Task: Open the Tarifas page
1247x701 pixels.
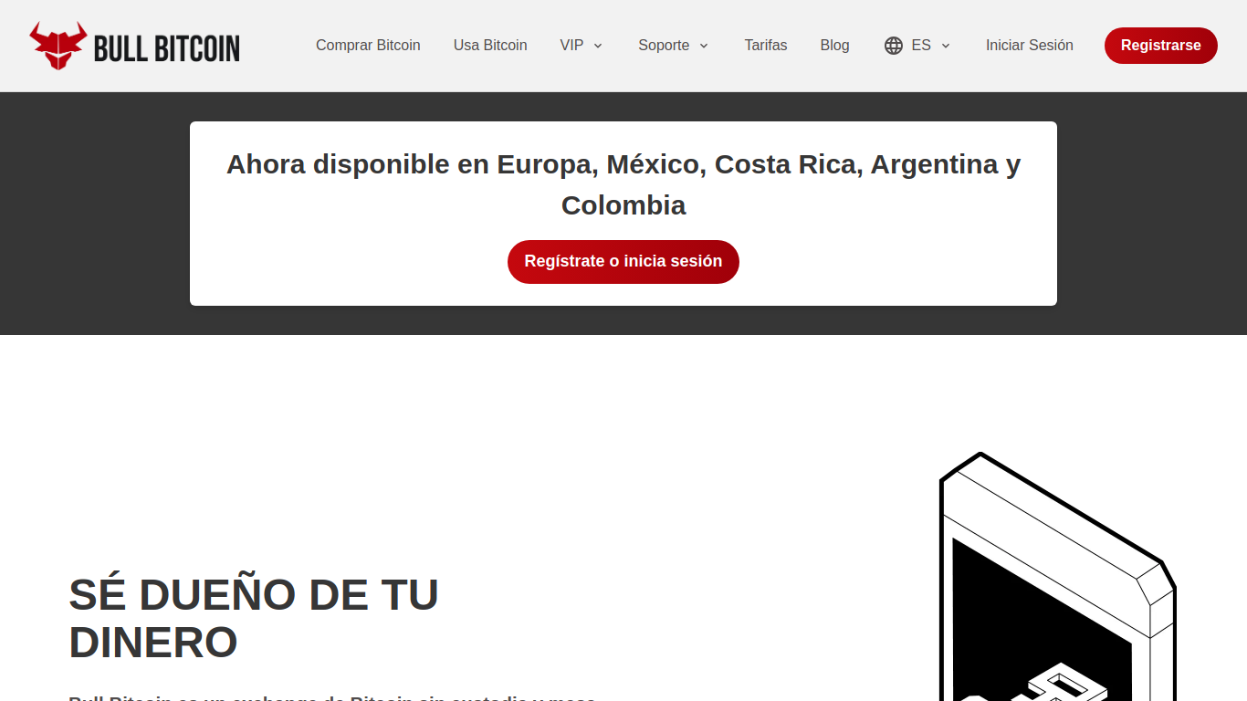Action: coord(766,46)
